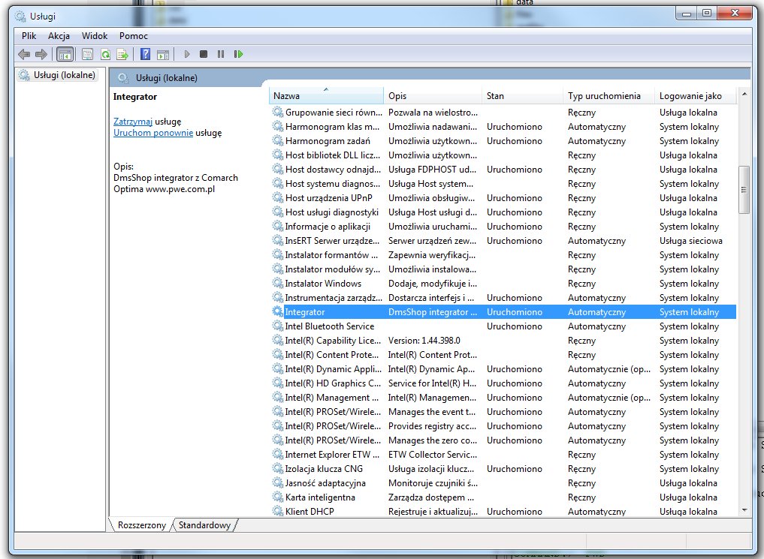Open Properties toolbar icon
Image resolution: width=764 pixels, height=559 pixels.
click(x=88, y=54)
